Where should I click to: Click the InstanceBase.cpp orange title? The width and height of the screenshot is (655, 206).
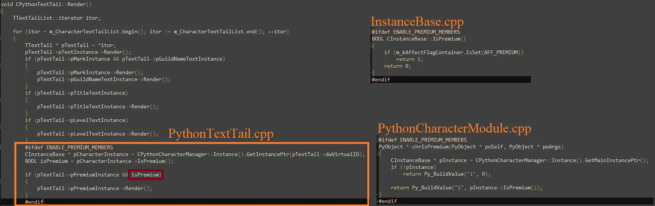417,22
